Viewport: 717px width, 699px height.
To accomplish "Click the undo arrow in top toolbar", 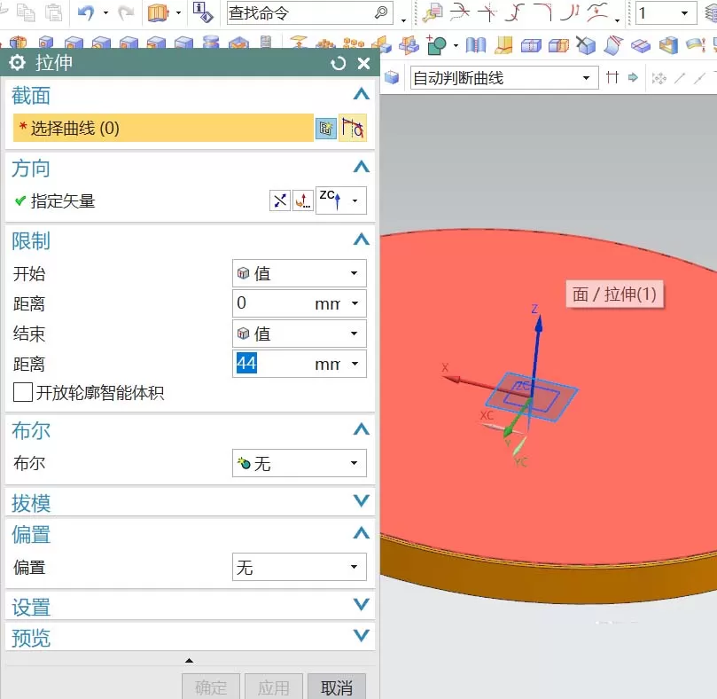I will pyautogui.click(x=85, y=12).
